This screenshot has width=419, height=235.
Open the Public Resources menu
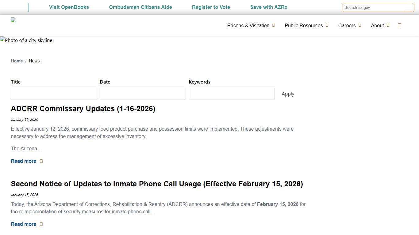pos(304,26)
